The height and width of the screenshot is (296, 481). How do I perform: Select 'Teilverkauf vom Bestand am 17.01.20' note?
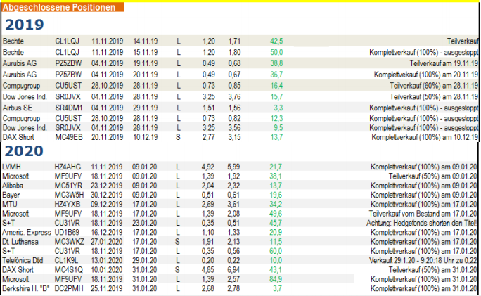click(423, 214)
